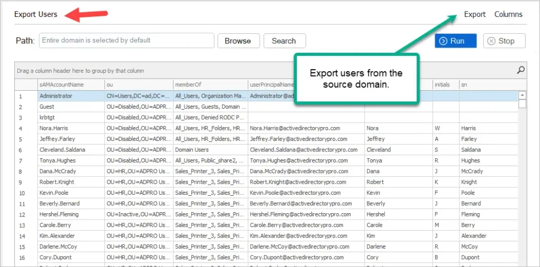Select the krbtgt account cell
The image size is (540, 267).
71,118
